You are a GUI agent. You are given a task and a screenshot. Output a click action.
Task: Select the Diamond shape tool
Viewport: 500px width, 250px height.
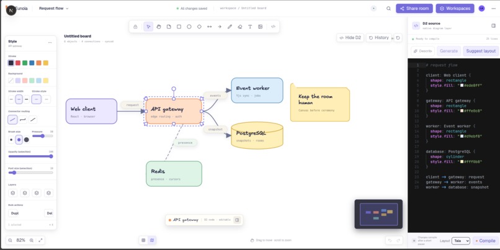[199, 27]
